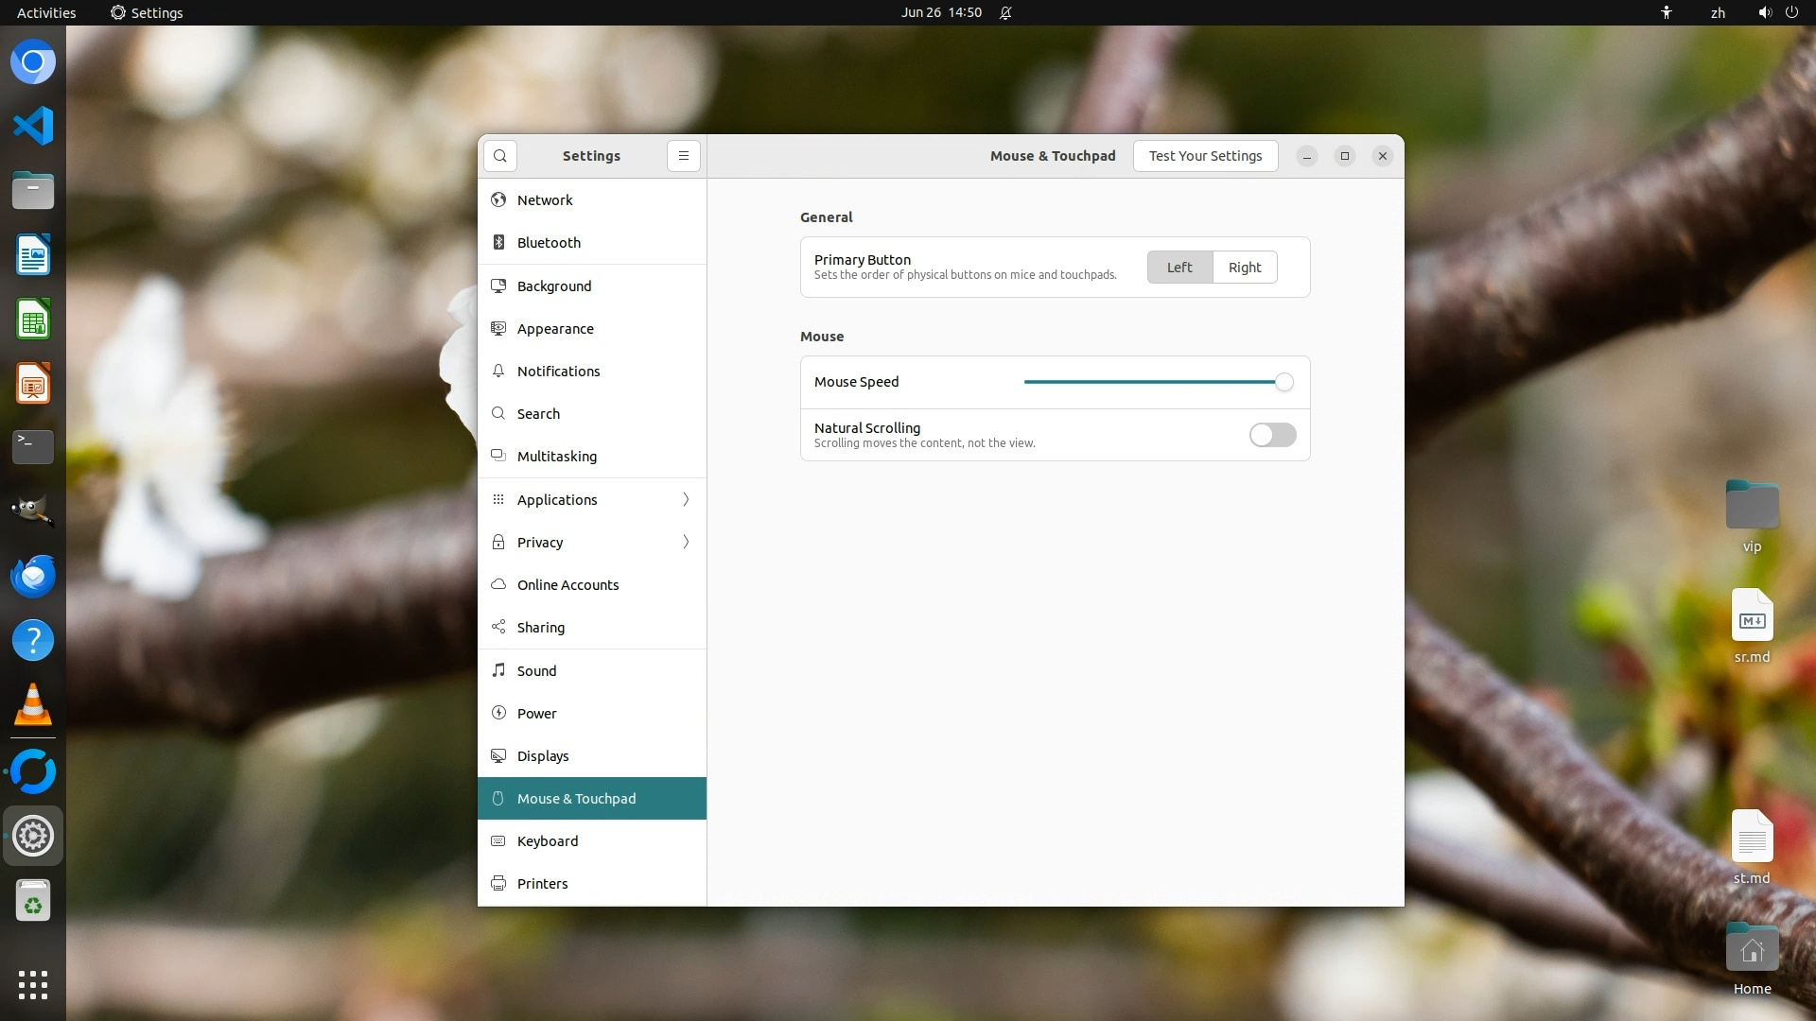Expand the Applications submenu chevron
The width and height of the screenshot is (1816, 1021).
(x=686, y=499)
